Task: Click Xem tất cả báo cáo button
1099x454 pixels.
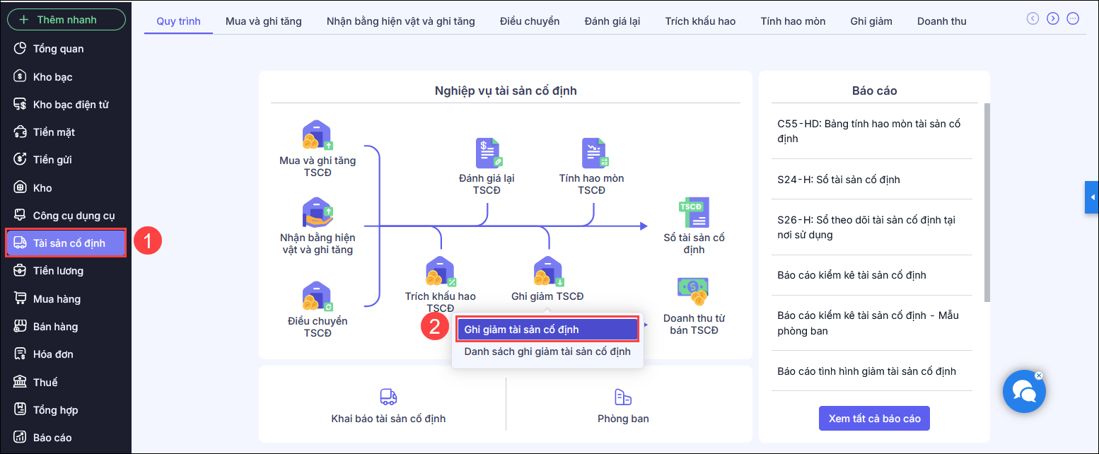Action: coord(874,419)
